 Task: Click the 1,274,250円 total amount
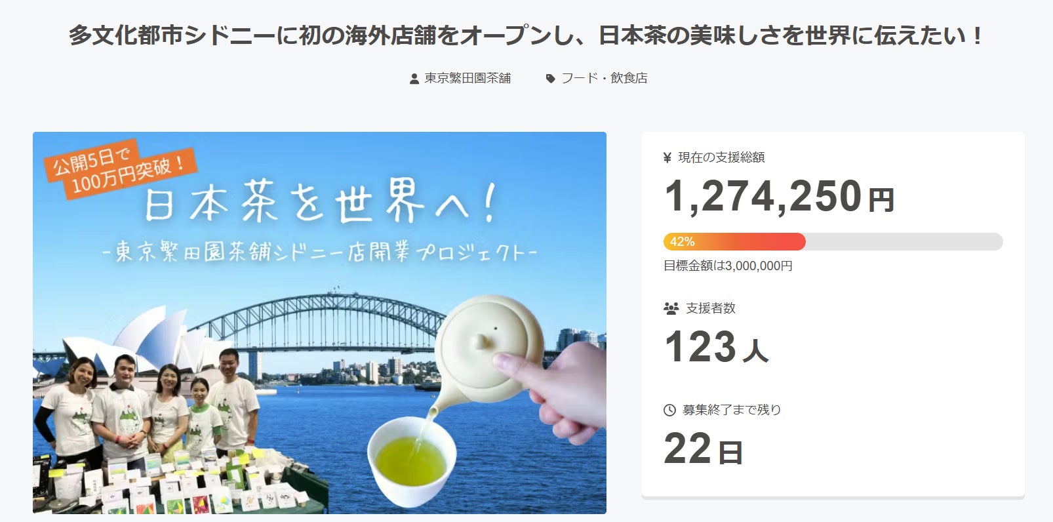click(x=780, y=196)
